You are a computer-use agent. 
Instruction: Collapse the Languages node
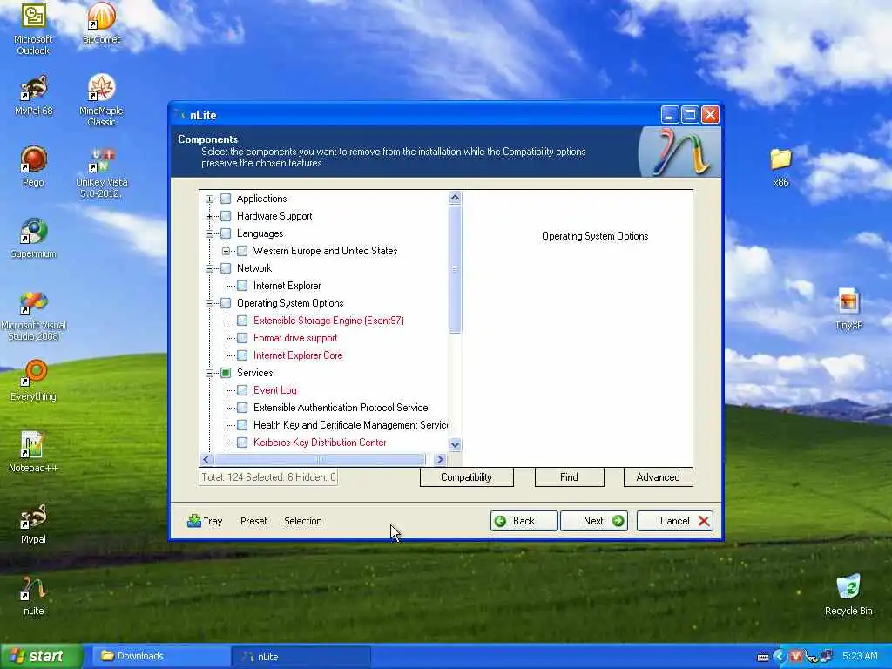click(209, 233)
